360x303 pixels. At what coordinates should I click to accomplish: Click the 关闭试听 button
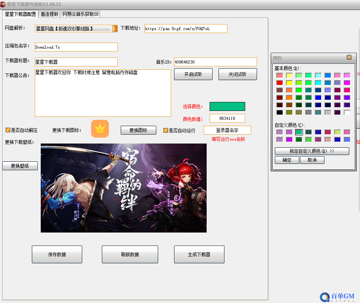click(238, 74)
